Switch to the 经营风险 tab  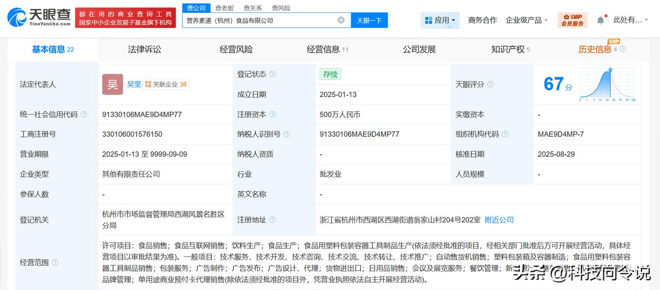[236, 50]
